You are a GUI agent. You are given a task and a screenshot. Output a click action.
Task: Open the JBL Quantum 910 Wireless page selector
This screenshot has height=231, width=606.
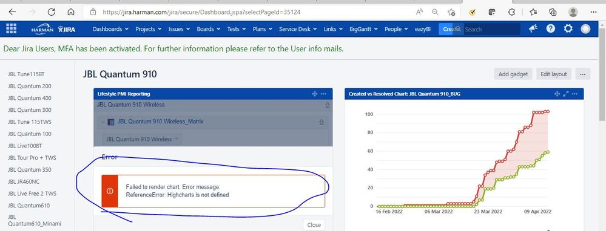pos(141,139)
